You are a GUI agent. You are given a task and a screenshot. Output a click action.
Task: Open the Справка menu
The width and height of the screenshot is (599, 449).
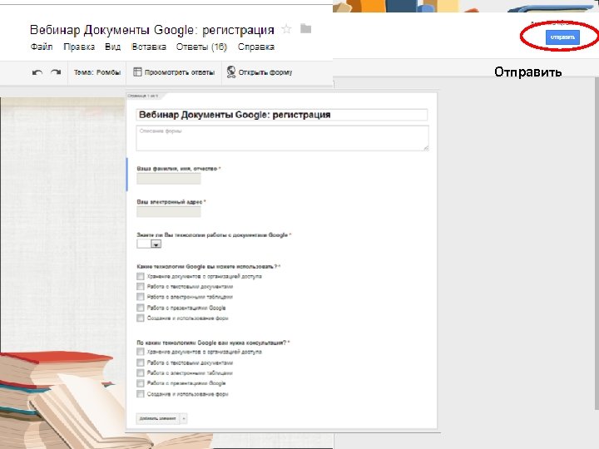click(x=256, y=47)
